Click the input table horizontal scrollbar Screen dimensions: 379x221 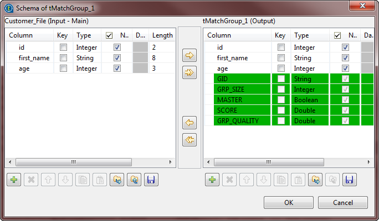pos(73,162)
